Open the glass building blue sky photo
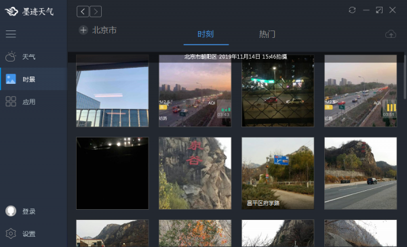 pos(113,91)
